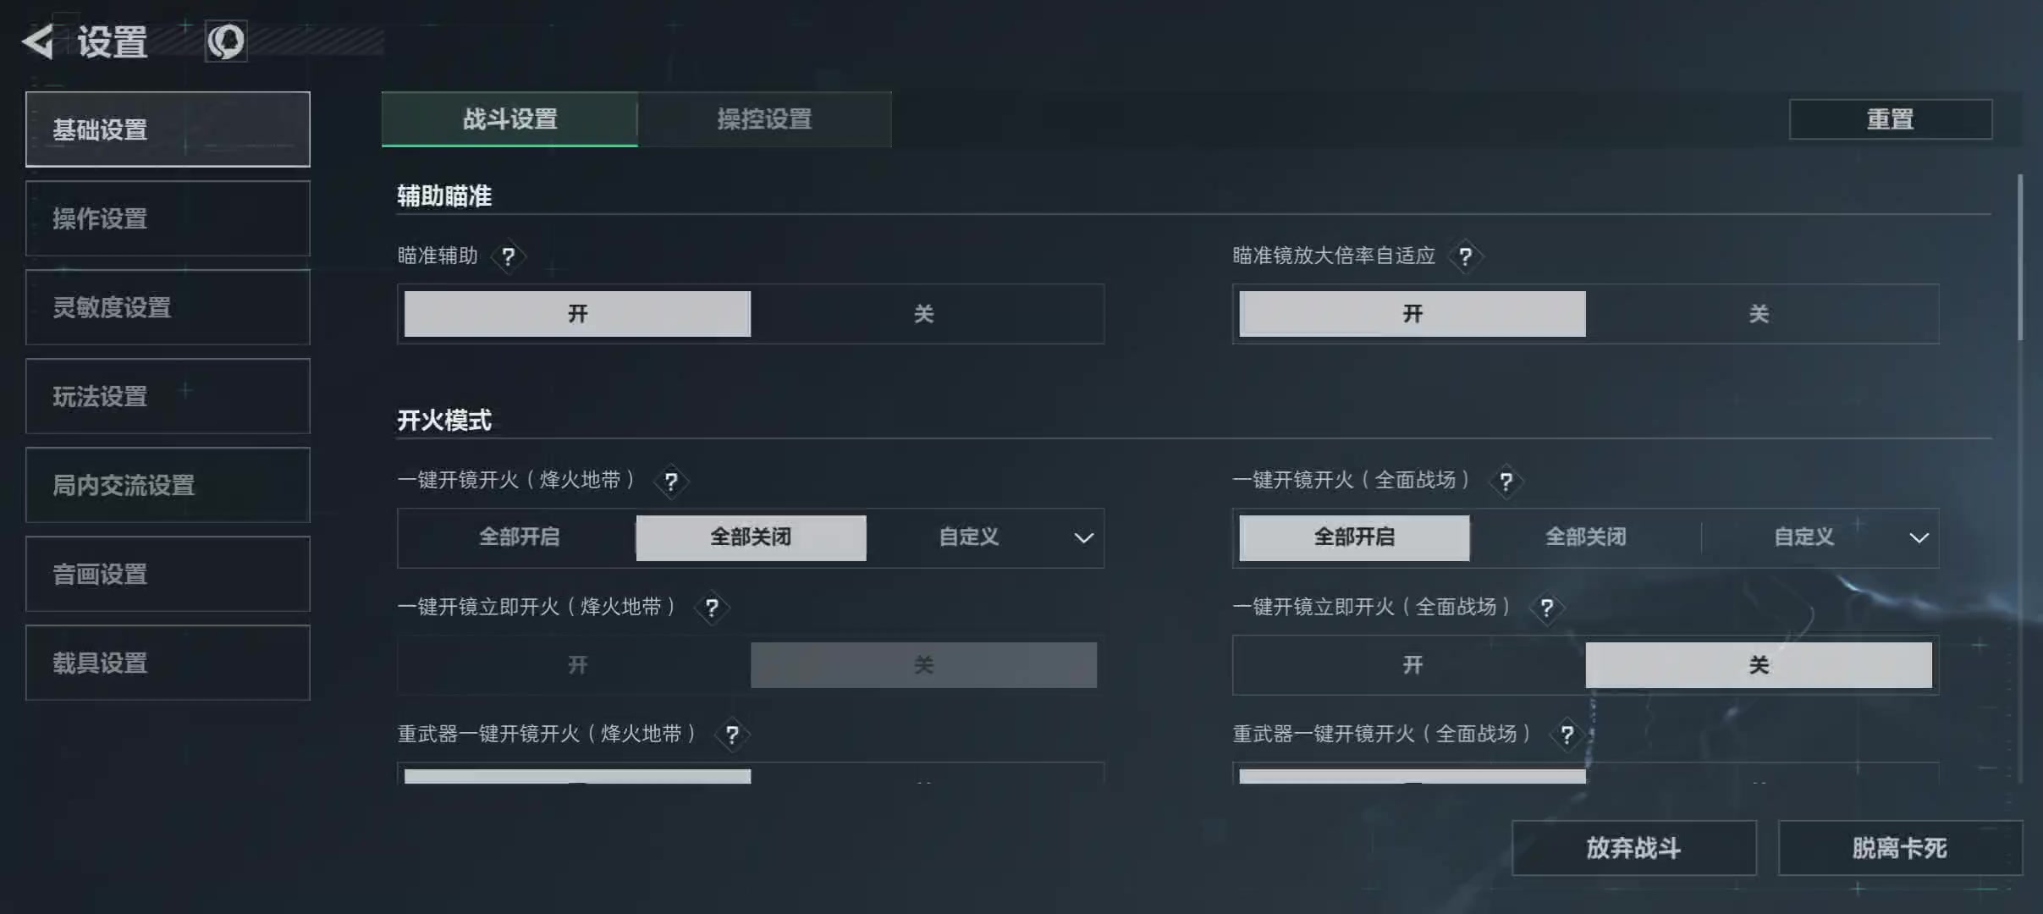The image size is (2043, 914).
Task: Switch to the 操控设置 tab
Action: [x=764, y=119]
